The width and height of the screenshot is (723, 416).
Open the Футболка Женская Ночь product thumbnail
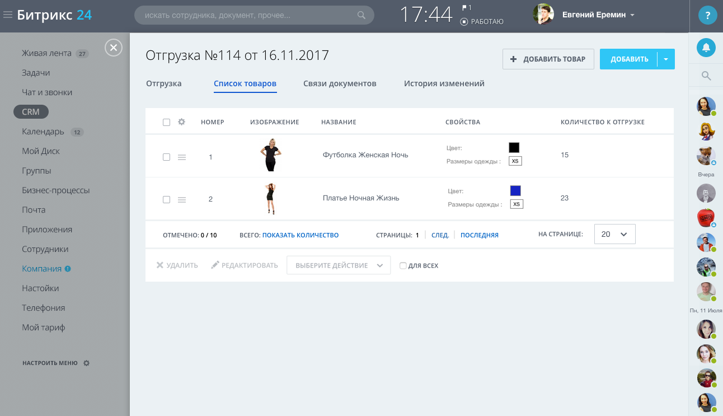pos(271,155)
